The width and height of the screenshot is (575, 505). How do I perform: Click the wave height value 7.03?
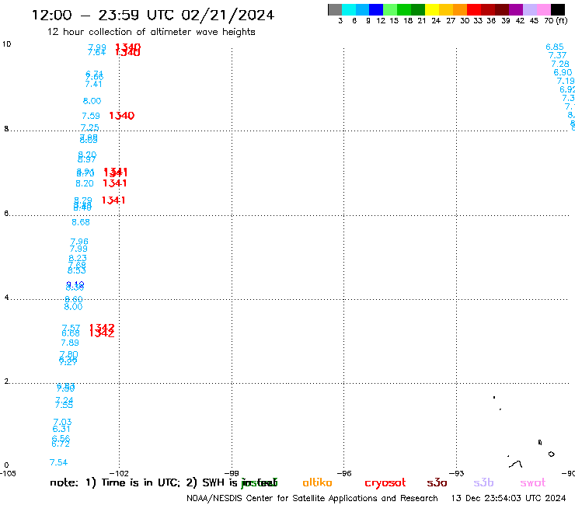pos(62,422)
